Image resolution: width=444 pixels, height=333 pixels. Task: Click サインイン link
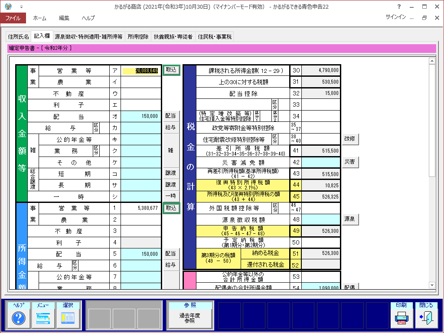click(395, 17)
